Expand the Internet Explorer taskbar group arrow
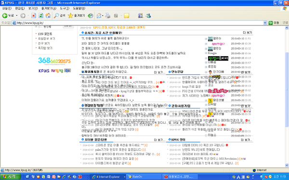The image size is (289, 180). pyautogui.click(x=124, y=177)
